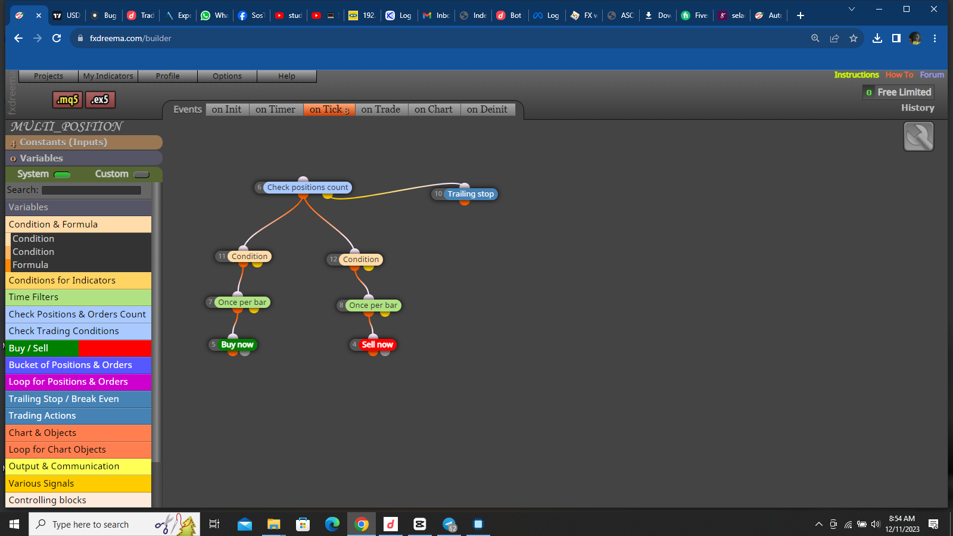Open the Instructions link
Viewport: 953px width, 536px height.
point(857,75)
